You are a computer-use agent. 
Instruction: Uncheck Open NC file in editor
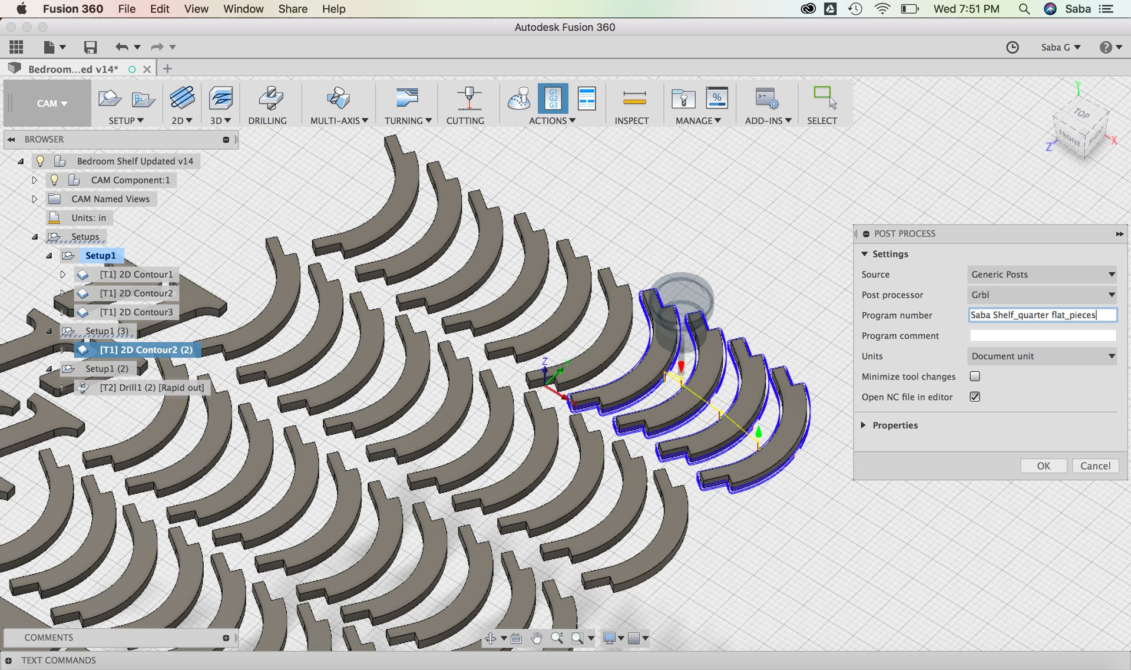point(975,397)
